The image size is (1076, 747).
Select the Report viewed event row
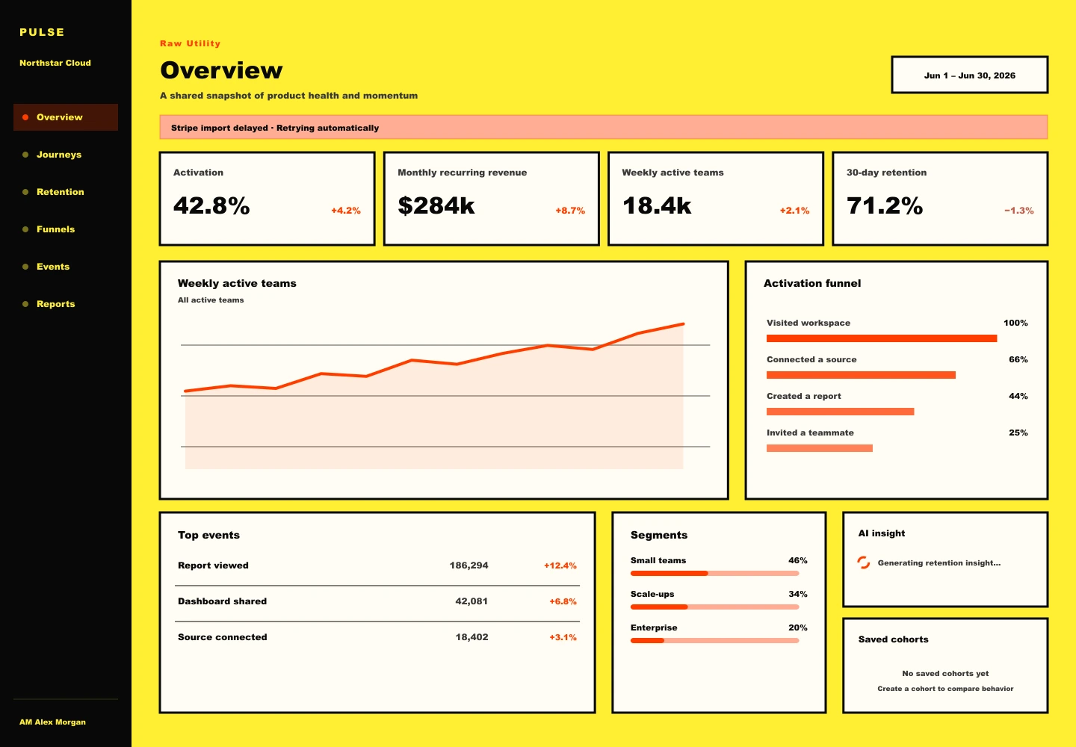point(377,565)
